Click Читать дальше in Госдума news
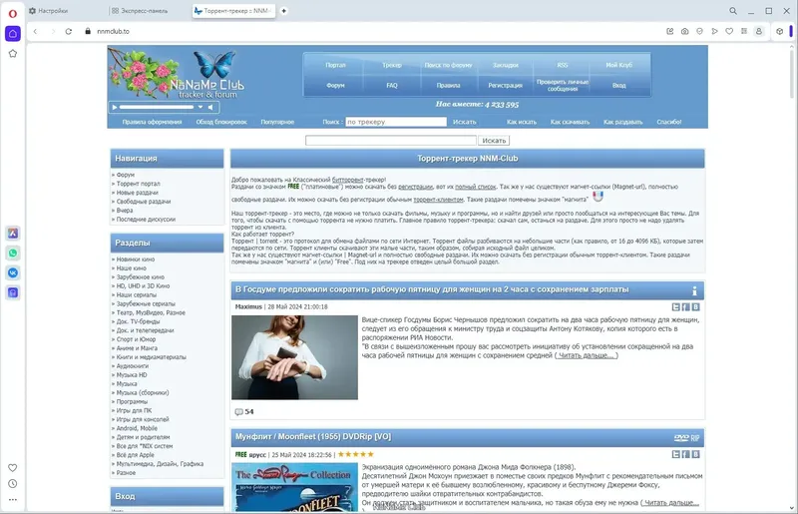The width and height of the screenshot is (798, 514). [x=586, y=355]
